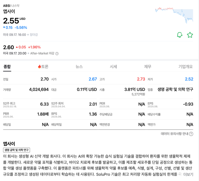Click the 거래량 value 4,024,694
This screenshot has width=199, height=181.
(39, 89)
